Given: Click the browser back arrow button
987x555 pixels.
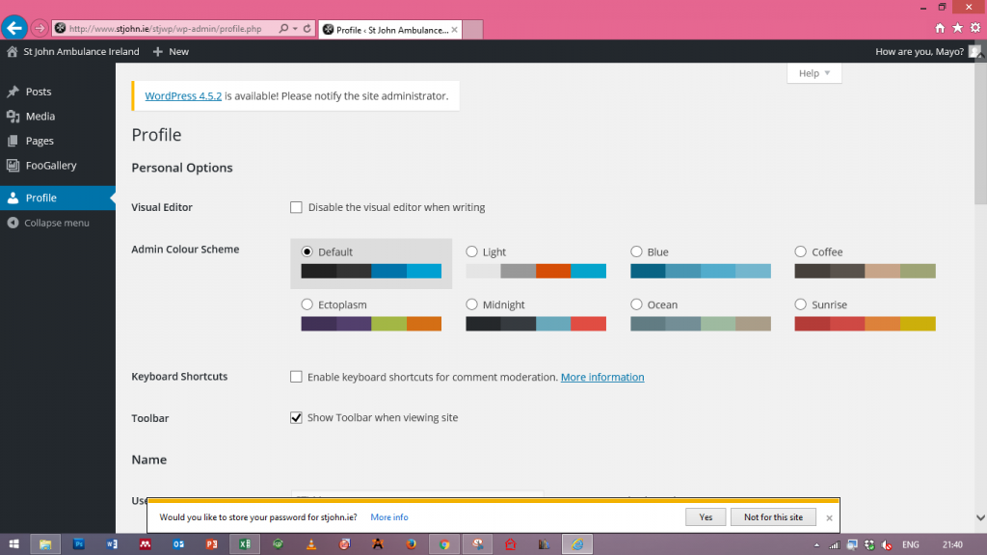Looking at the screenshot, I should [14, 28].
